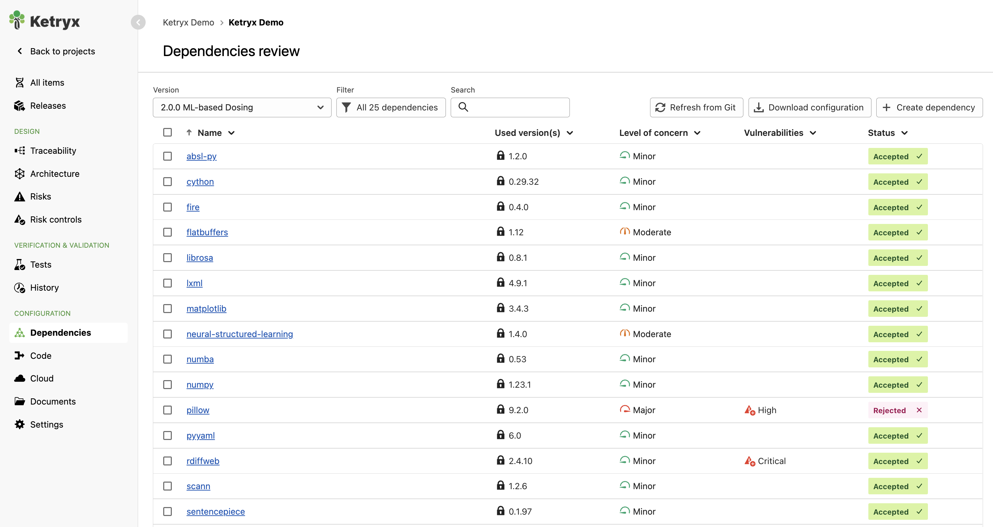The height and width of the screenshot is (527, 993).
Task: Open the Status column dropdown arrow
Action: [x=904, y=133]
